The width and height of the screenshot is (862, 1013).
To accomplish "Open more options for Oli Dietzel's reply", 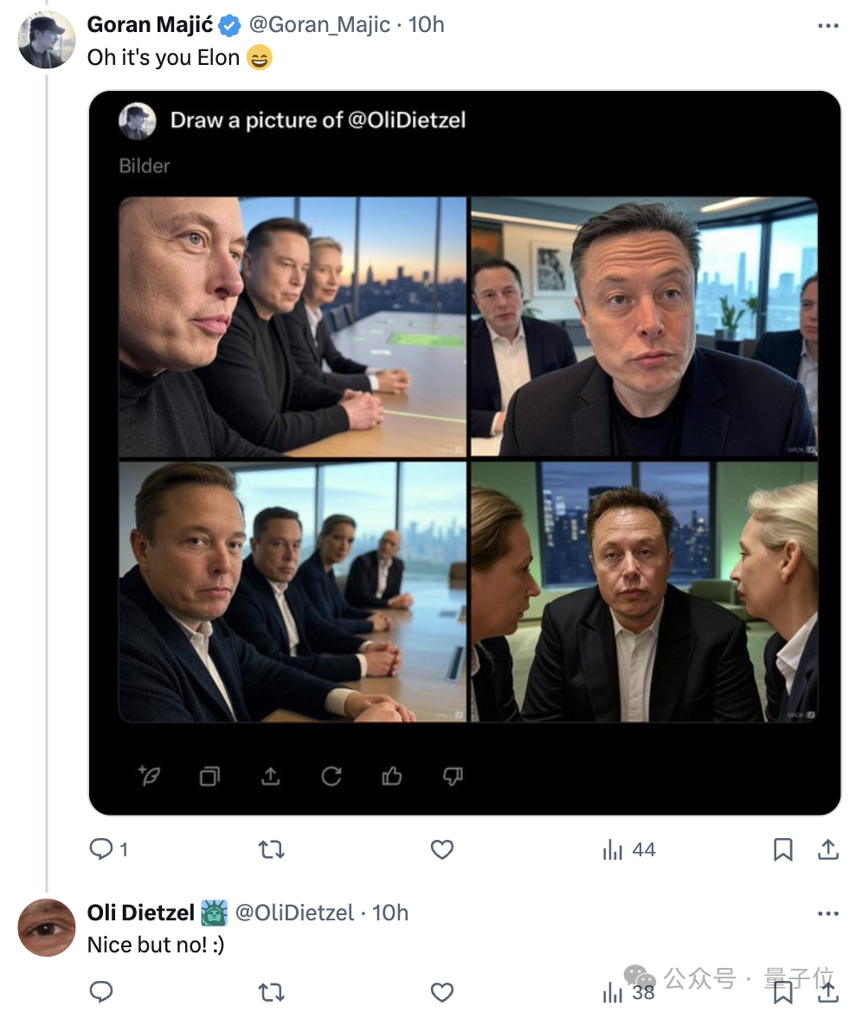I will 827,913.
